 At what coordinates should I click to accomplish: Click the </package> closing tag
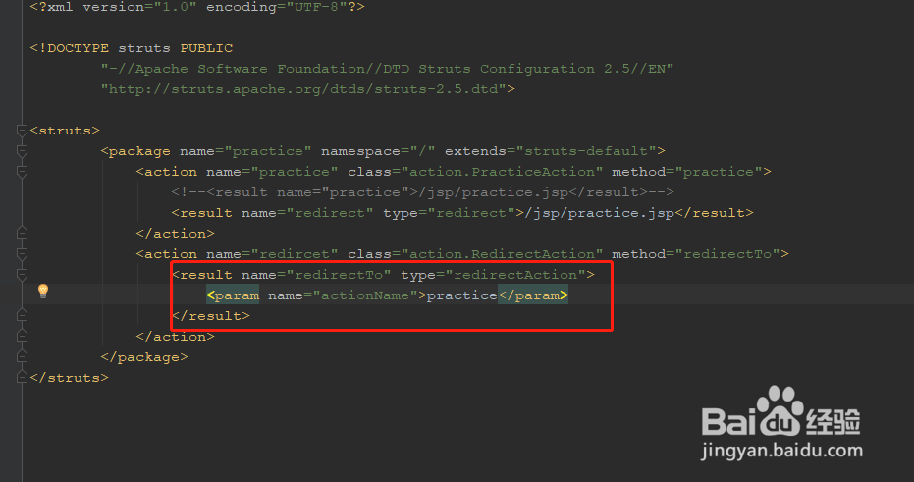click(144, 357)
